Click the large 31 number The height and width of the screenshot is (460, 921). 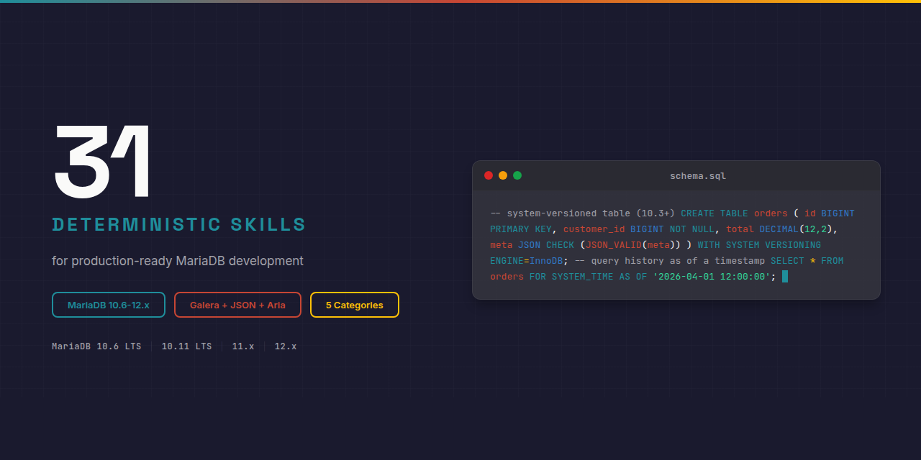coord(102,161)
